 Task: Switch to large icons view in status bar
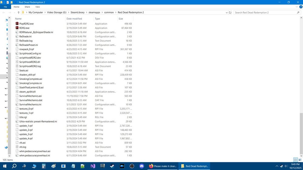(300, 160)
